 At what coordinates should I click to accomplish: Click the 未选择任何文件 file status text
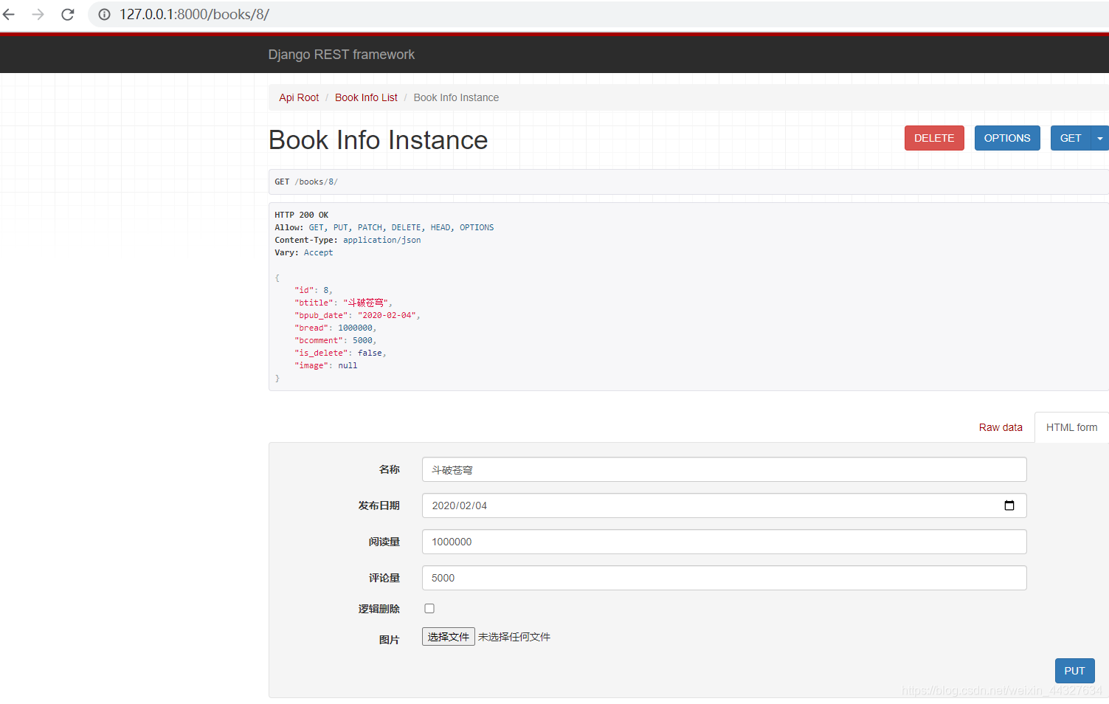click(514, 637)
